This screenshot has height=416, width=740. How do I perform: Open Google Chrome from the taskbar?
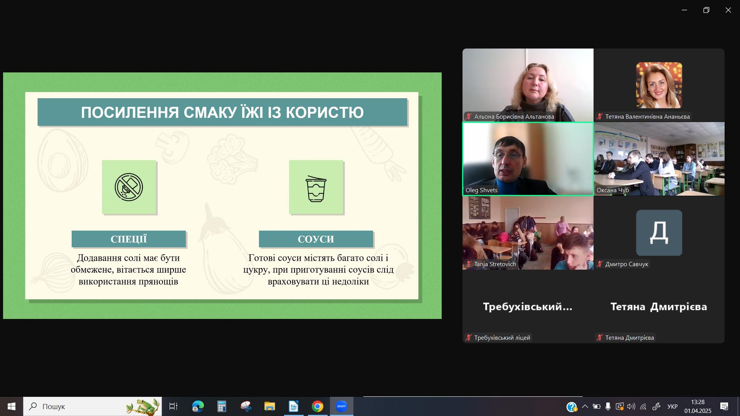coord(318,406)
